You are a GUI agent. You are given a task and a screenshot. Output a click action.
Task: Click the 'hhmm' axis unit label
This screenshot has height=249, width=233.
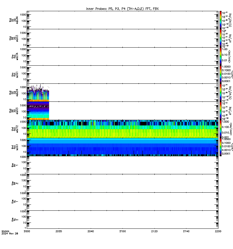tap(5, 231)
